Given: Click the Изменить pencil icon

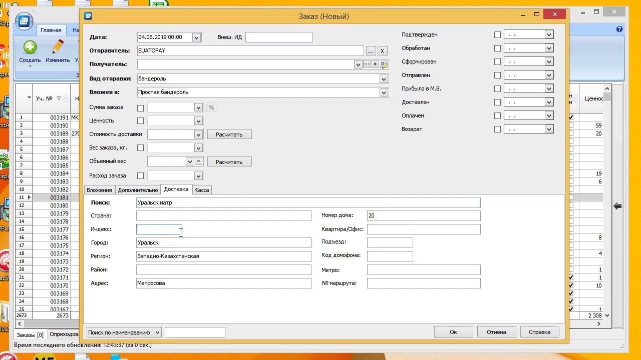Looking at the screenshot, I should pos(58,47).
